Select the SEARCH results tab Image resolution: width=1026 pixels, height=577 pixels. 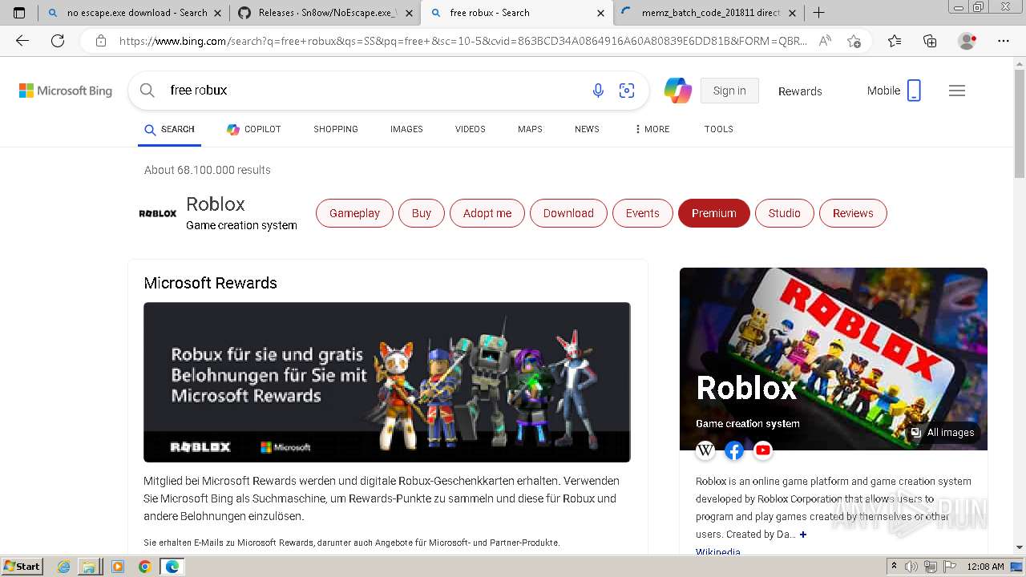(170, 129)
